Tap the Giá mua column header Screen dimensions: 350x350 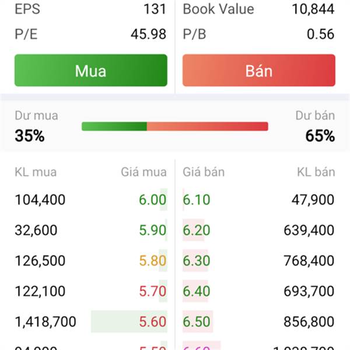[143, 172]
